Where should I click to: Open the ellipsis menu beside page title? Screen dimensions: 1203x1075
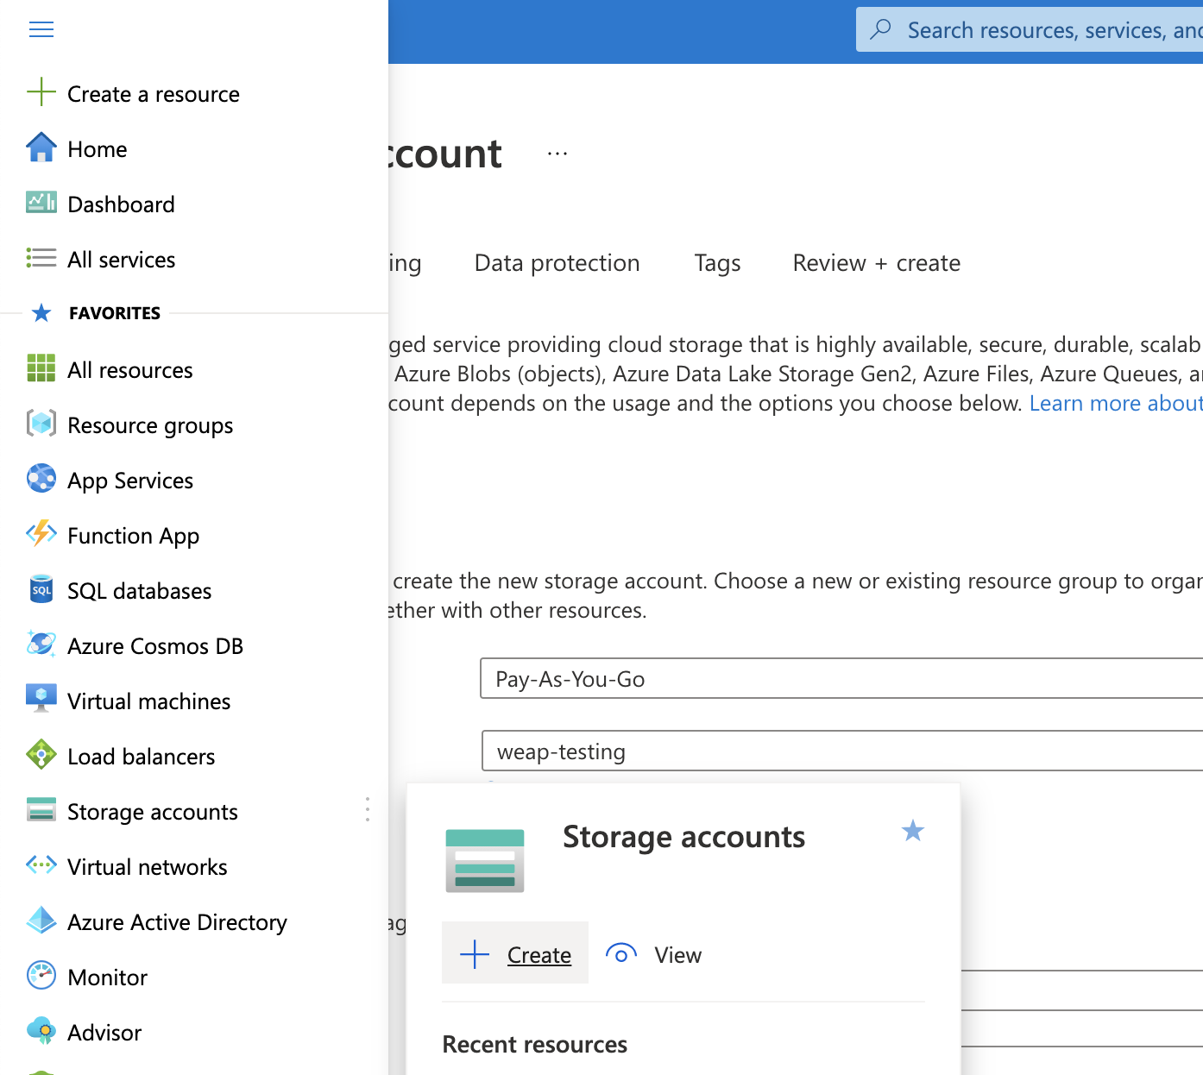(x=557, y=154)
